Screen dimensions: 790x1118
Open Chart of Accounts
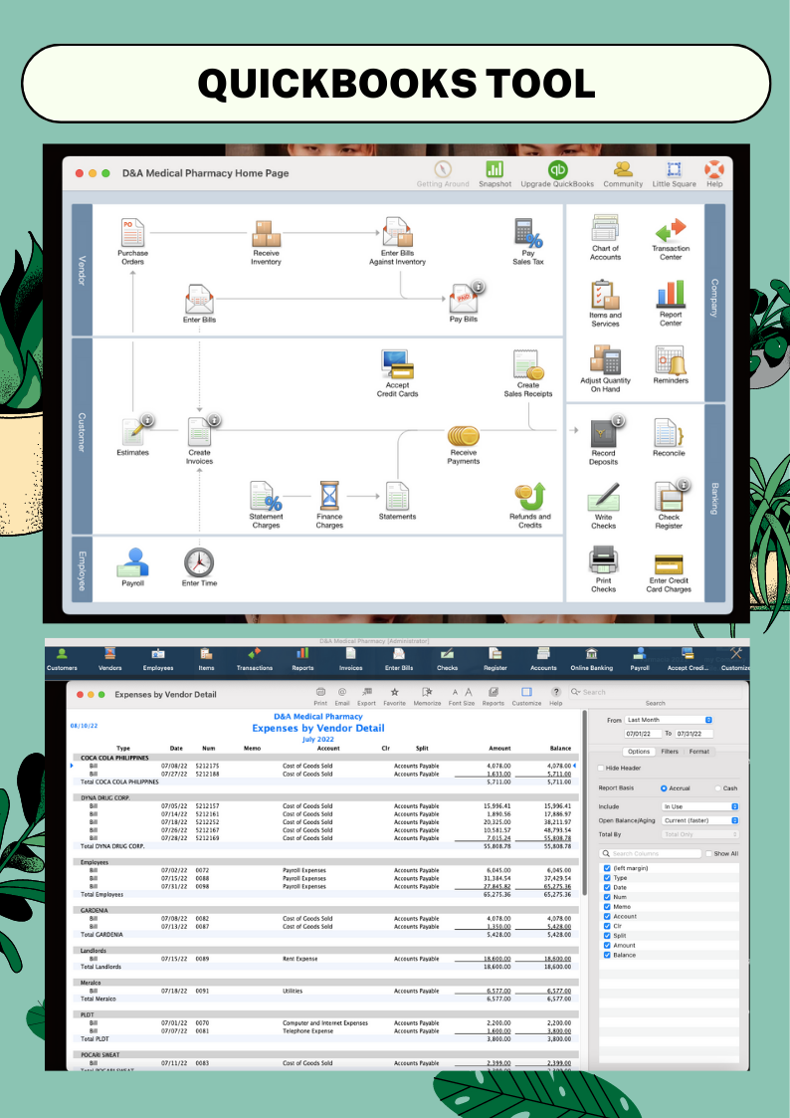[606, 229]
